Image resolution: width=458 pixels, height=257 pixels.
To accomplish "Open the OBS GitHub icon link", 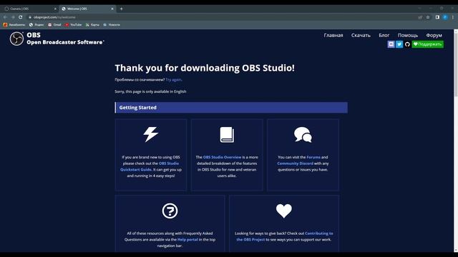I will click(407, 44).
